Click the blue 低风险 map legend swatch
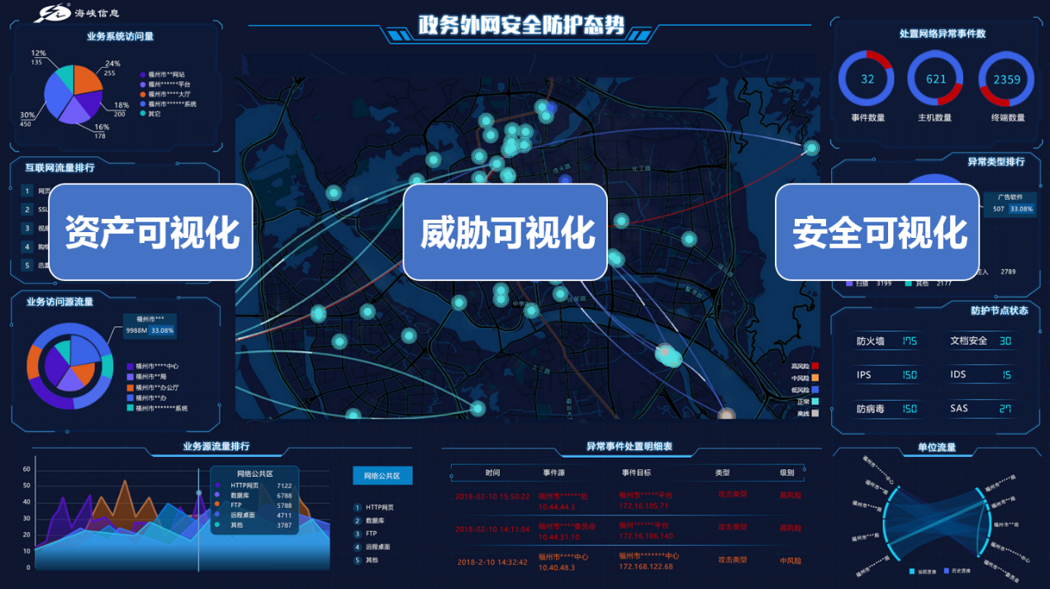This screenshot has width=1050, height=589. point(815,389)
